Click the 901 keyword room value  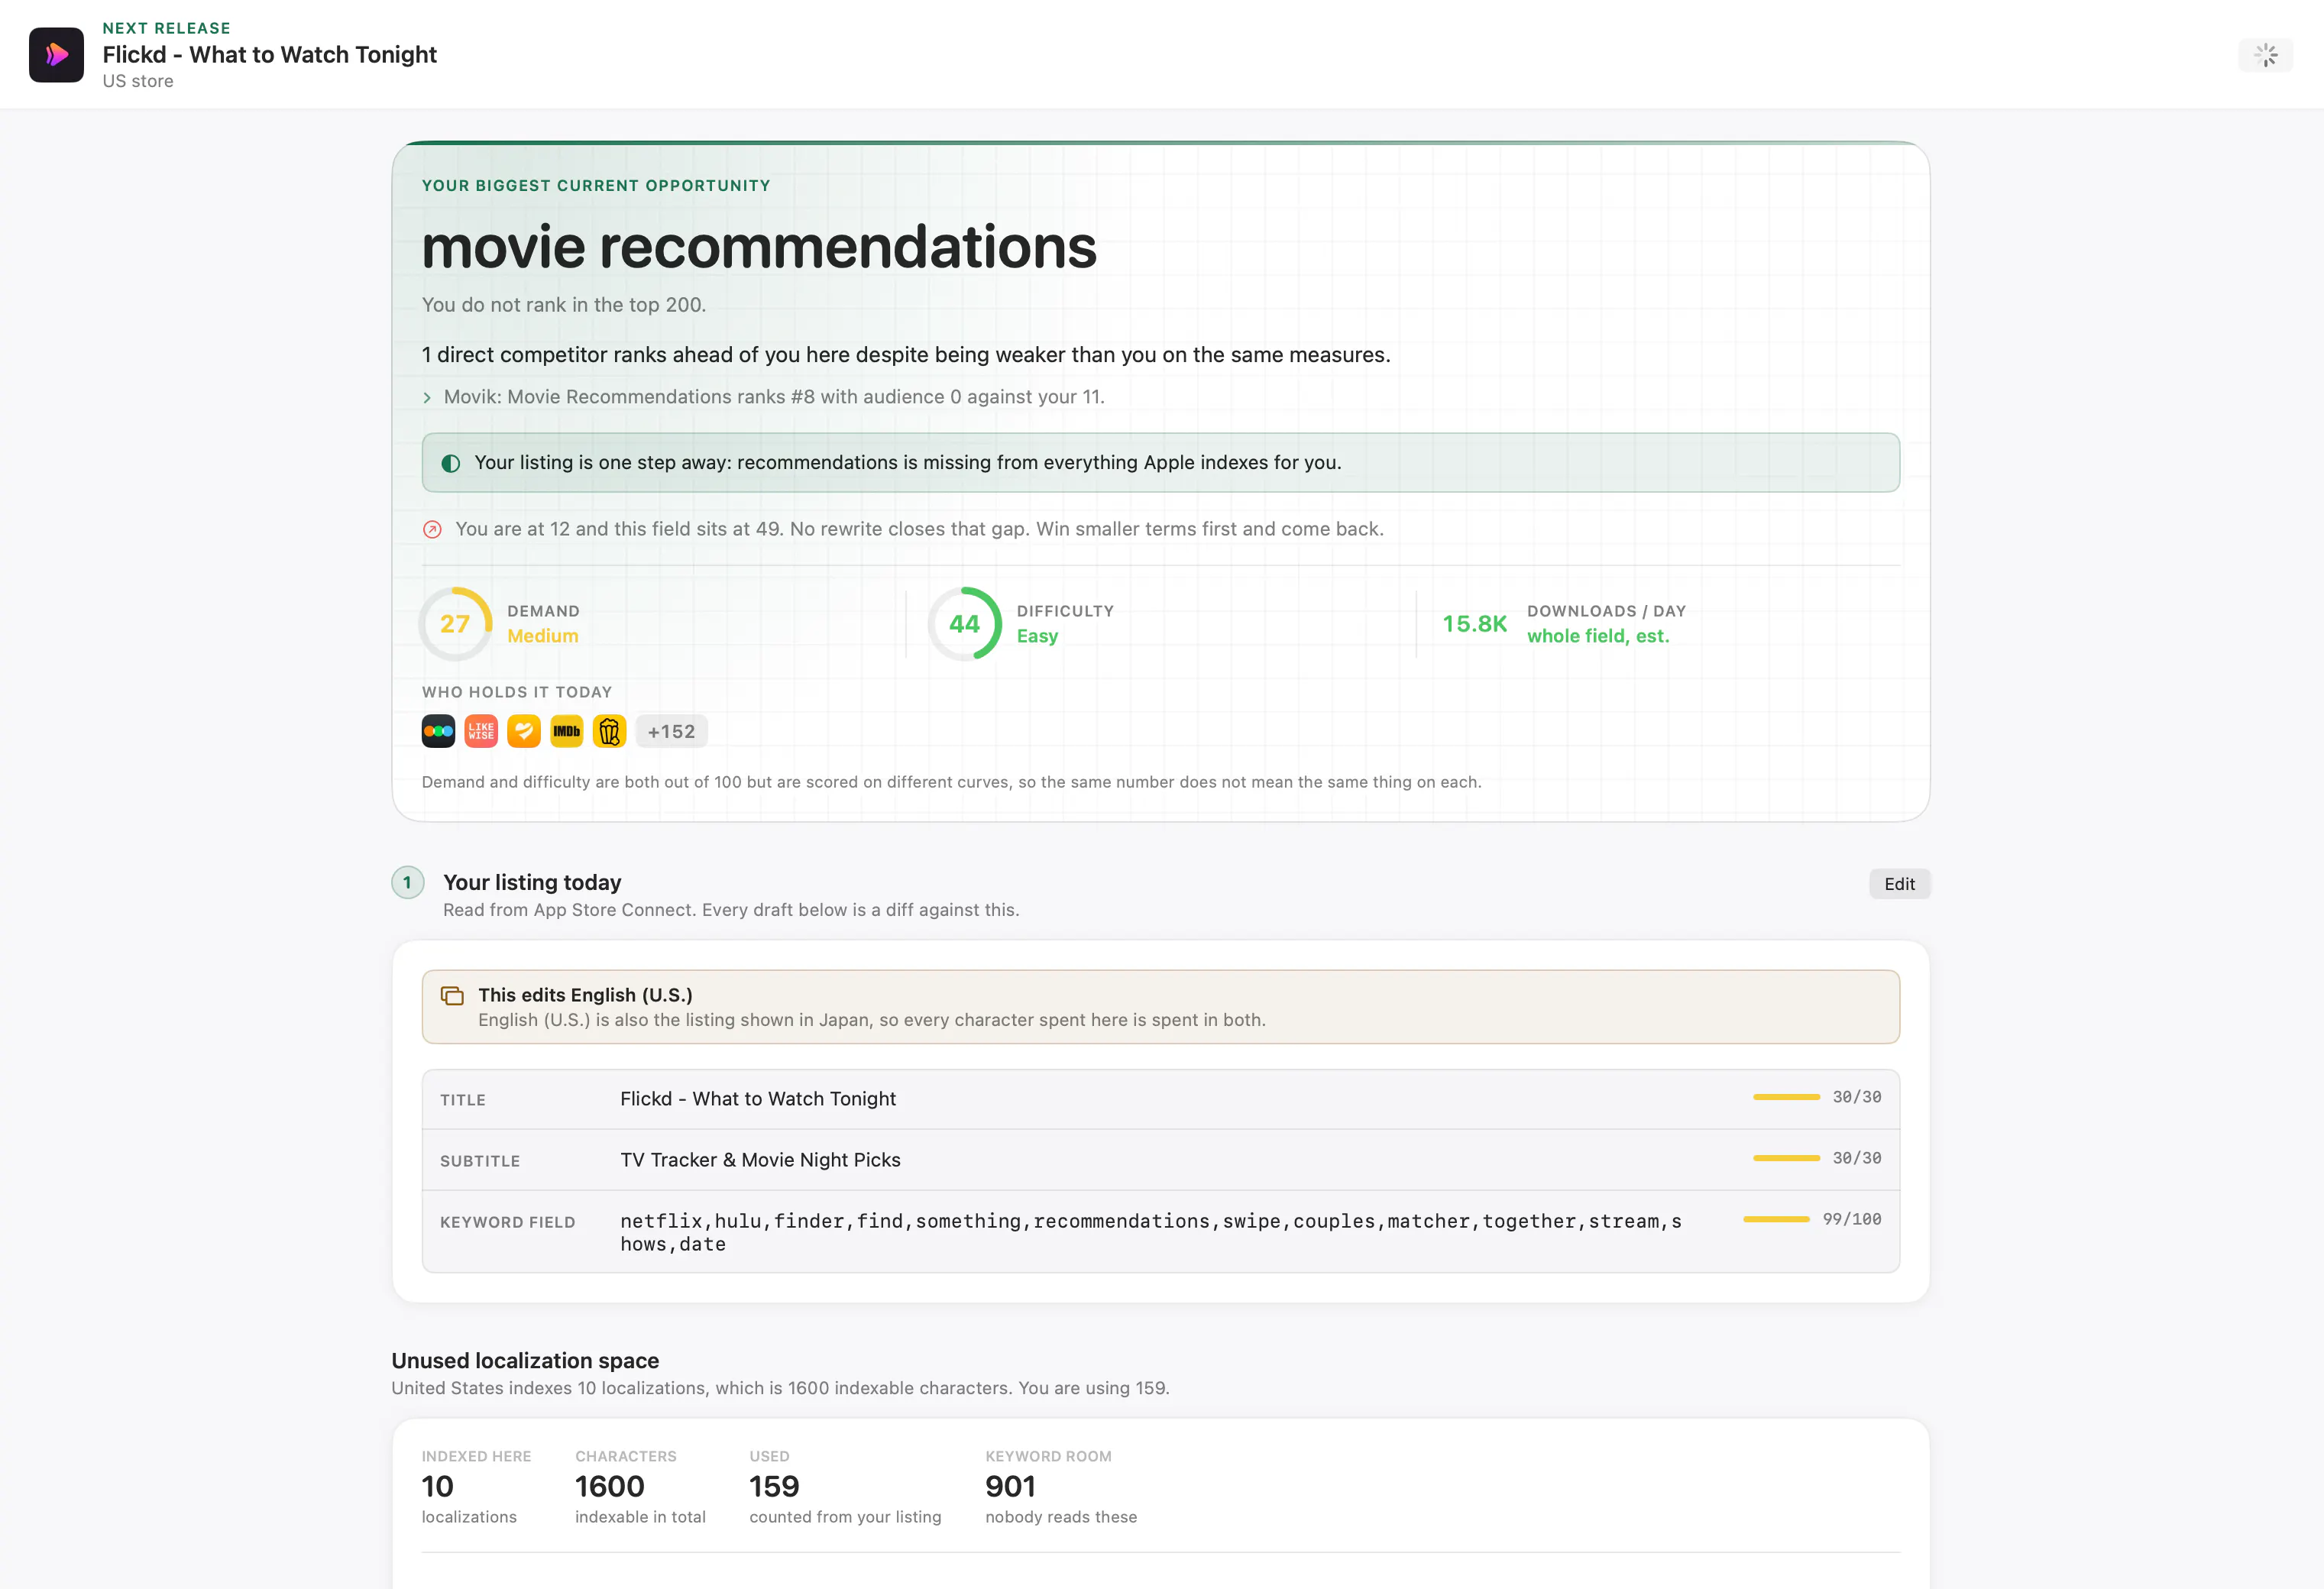[x=1010, y=1487]
